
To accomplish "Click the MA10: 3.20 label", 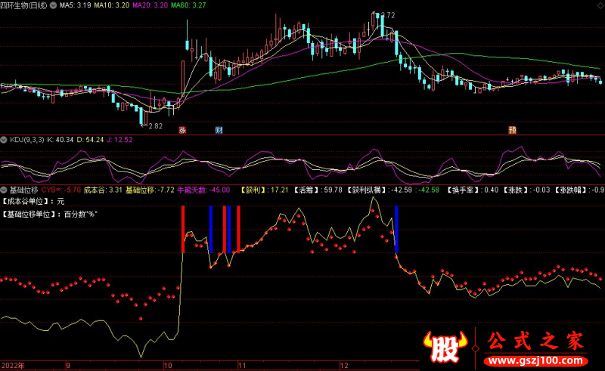I will tap(112, 5).
